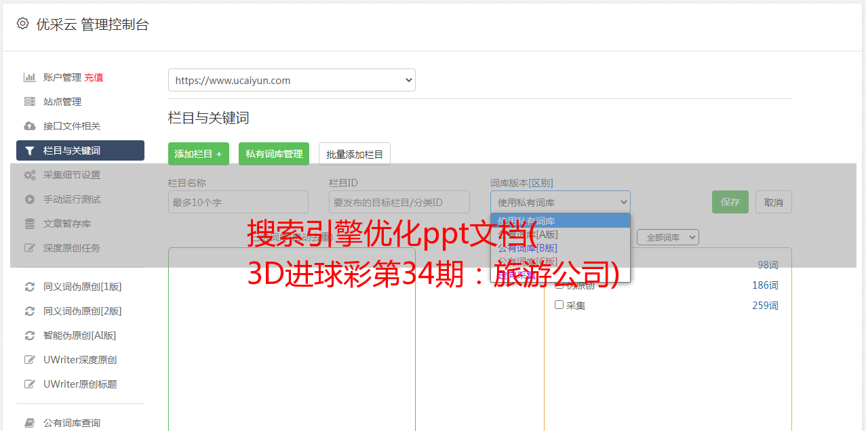Click the green 保存 button
This screenshot has height=431, width=866.
tap(730, 202)
